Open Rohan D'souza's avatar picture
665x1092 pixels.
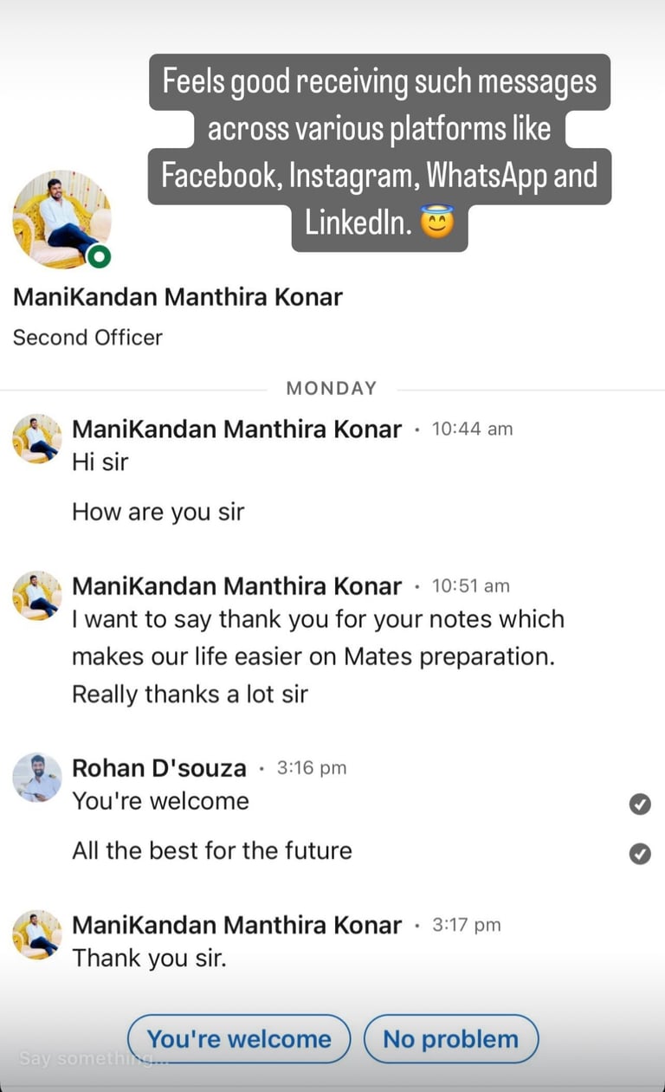tap(37, 778)
